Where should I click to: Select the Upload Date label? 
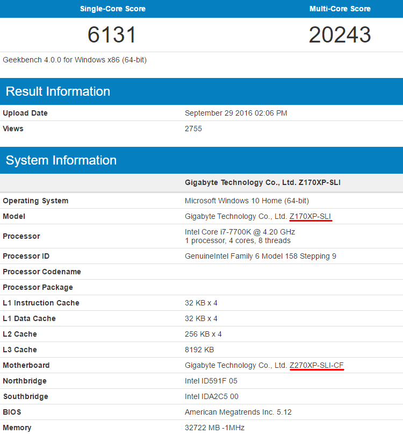(x=25, y=113)
